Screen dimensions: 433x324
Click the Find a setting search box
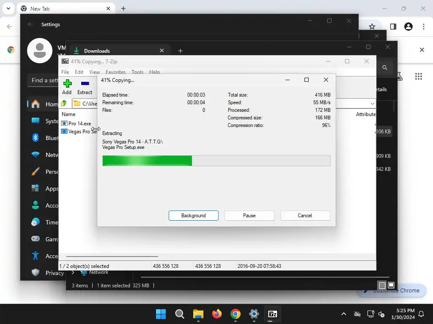click(44, 81)
